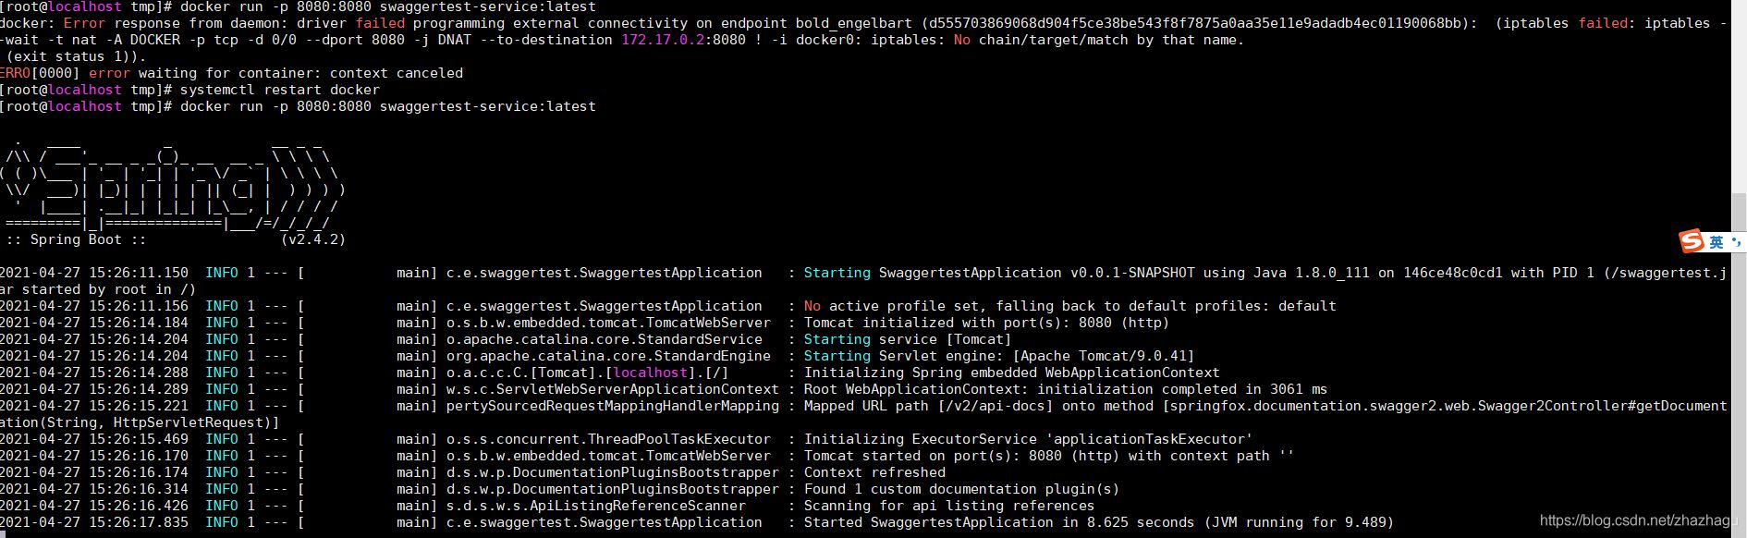Click the "systemctl restart docker" command
The width and height of the screenshot is (1747, 538).
[x=279, y=90]
